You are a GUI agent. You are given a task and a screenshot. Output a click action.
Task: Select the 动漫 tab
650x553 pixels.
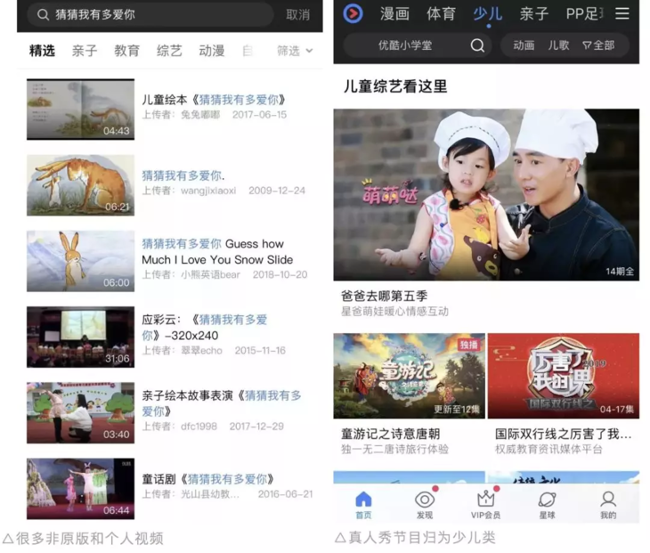pos(212,51)
